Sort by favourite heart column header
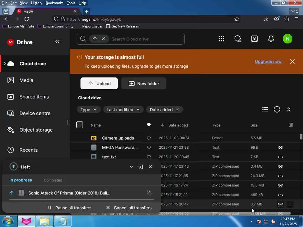Screen dimensions: 303x227 pos(149,125)
